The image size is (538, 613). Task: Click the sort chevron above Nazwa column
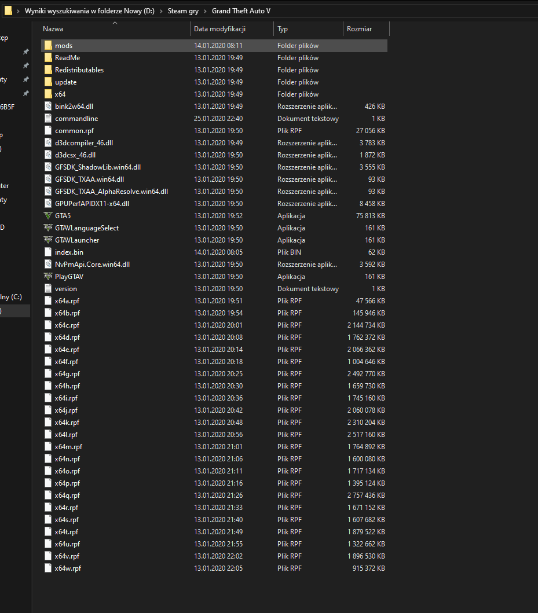tap(115, 23)
